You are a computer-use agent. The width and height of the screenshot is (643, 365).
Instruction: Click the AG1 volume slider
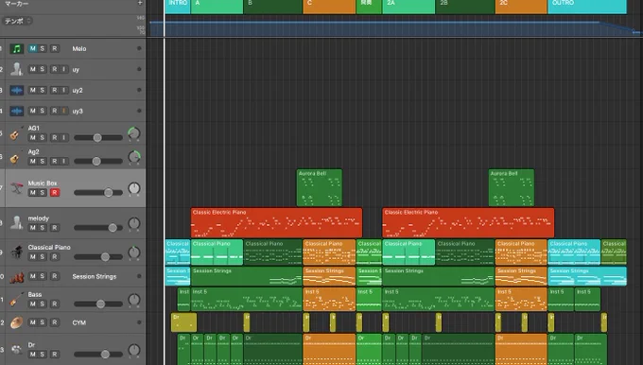(98, 138)
